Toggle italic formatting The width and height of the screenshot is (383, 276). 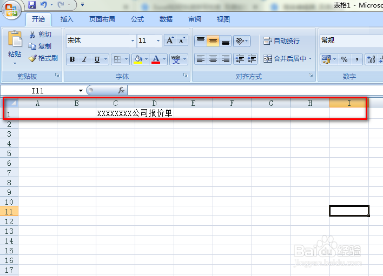point(84,59)
